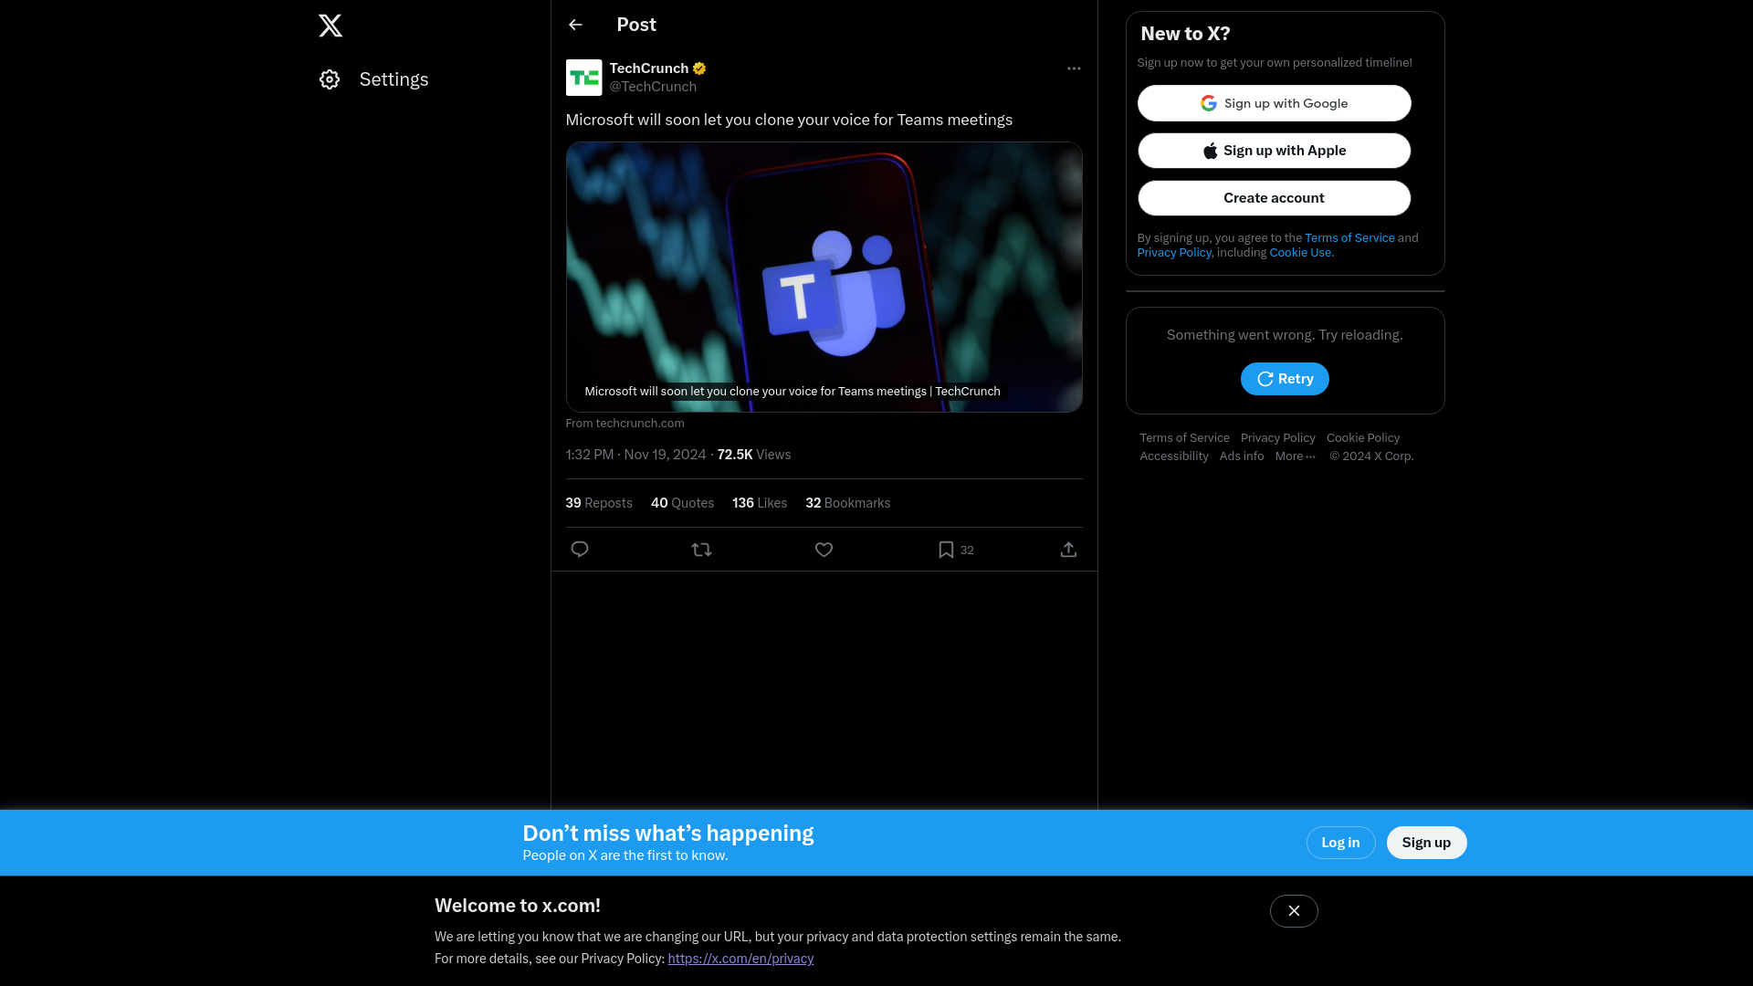Click the Log In button
This screenshot has height=986, width=1753.
(1340, 842)
